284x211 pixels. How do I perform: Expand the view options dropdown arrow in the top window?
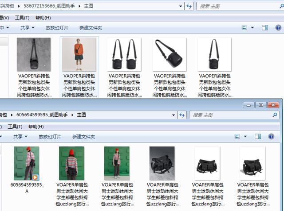[x=253, y=28]
